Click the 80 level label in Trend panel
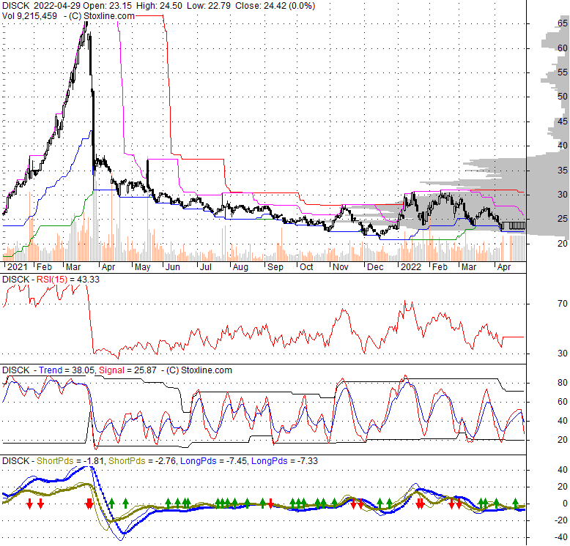Viewport: 570px width, 546px height. [x=563, y=383]
